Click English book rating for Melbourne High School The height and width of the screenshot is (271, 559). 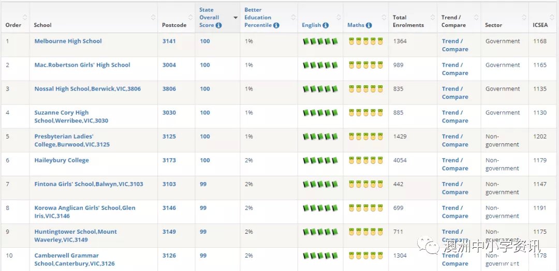pos(320,41)
